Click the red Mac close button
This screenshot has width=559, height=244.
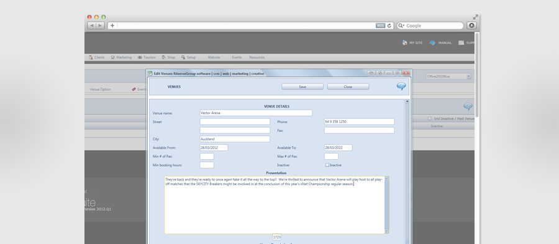pos(89,17)
